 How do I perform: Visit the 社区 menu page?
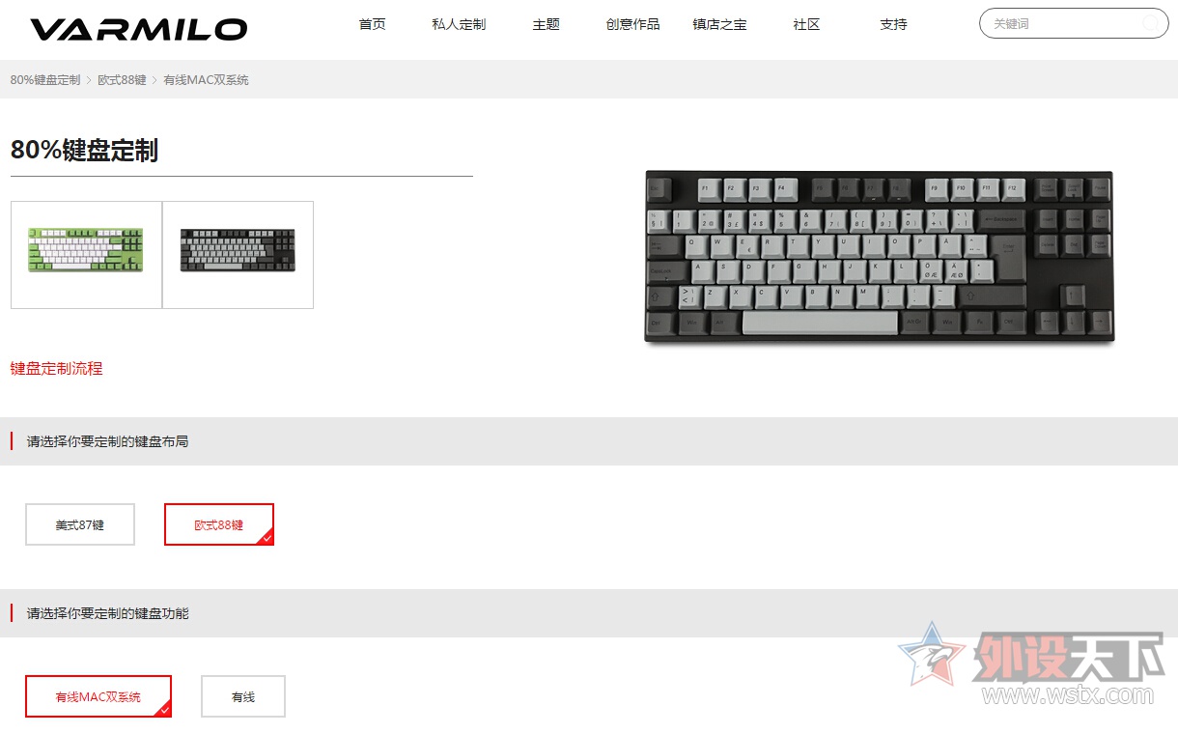806,24
